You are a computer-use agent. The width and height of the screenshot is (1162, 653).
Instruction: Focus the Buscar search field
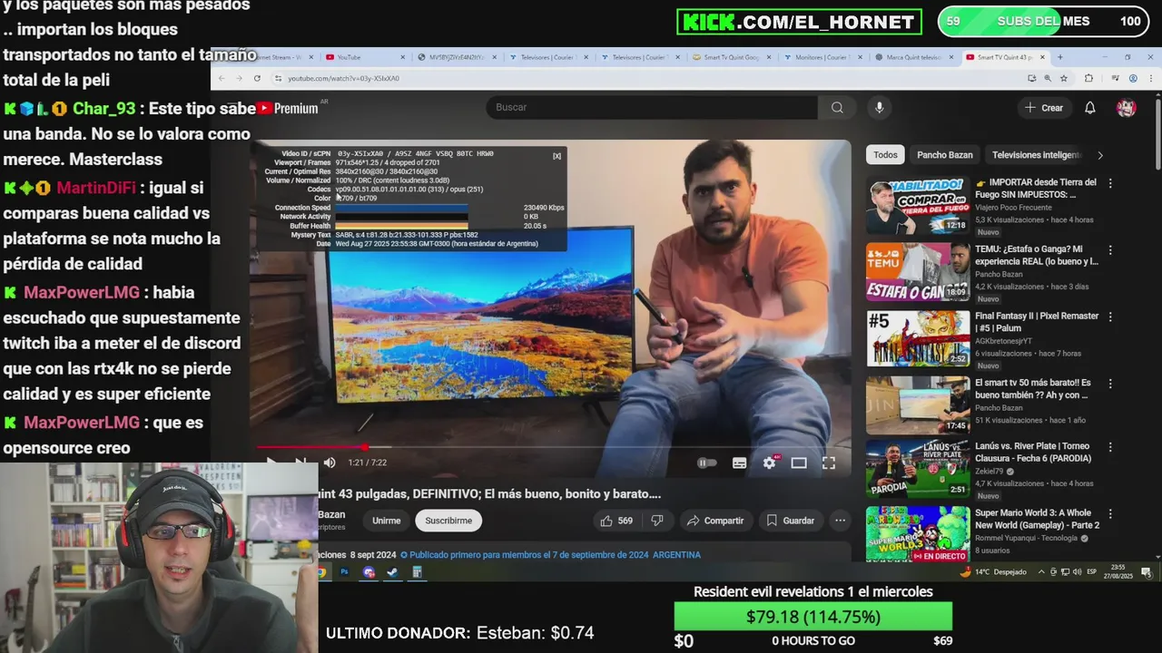click(652, 107)
